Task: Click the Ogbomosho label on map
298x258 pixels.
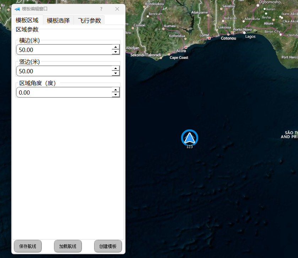Action: click(x=270, y=2)
